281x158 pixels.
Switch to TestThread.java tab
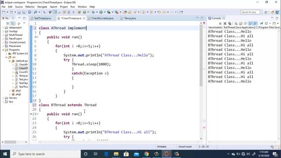pos(42,18)
